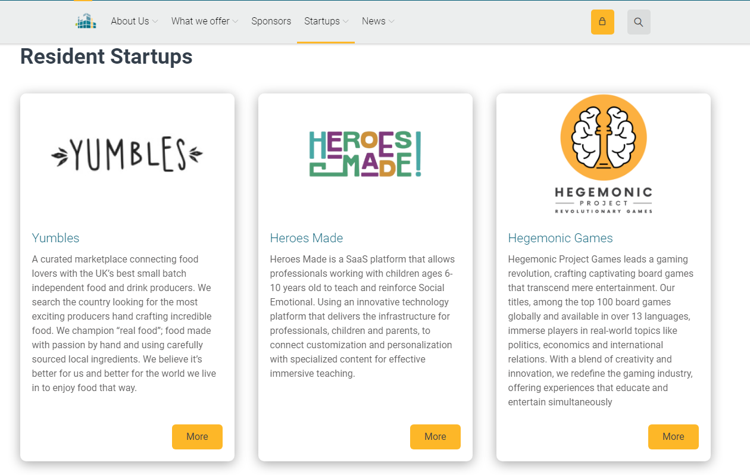Click the Yumbles logo image
The image size is (750, 475).
127,154
